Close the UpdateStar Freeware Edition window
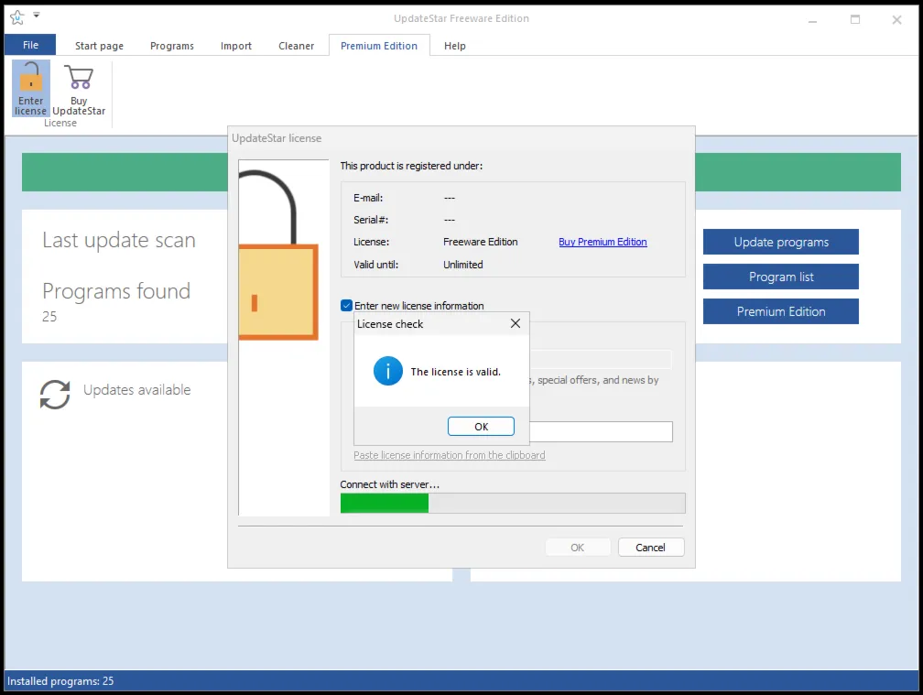The width and height of the screenshot is (923, 695). click(896, 19)
